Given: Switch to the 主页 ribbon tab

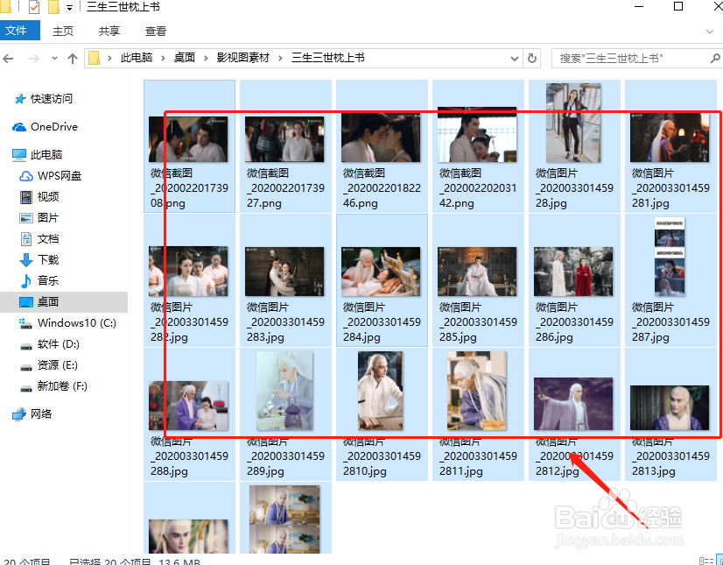Looking at the screenshot, I should [63, 31].
